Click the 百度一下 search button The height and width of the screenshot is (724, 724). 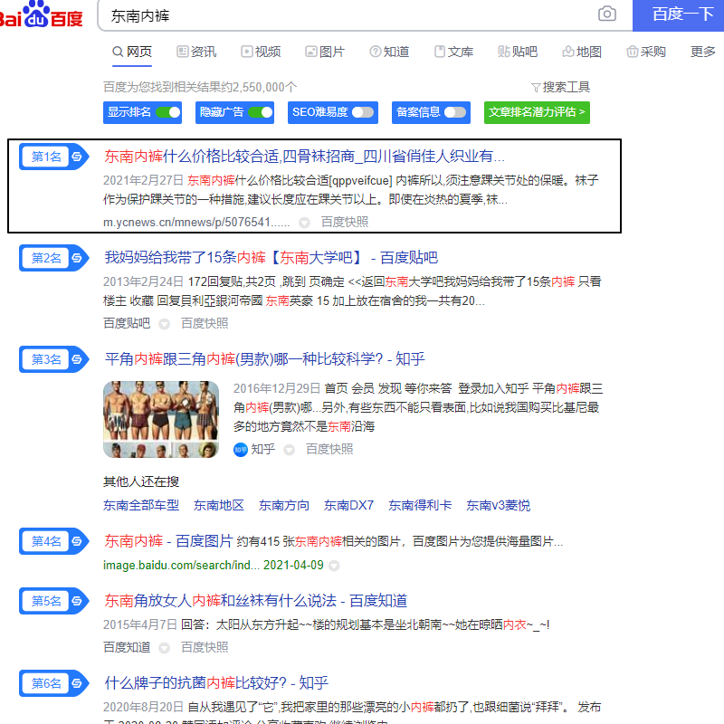coord(678,15)
